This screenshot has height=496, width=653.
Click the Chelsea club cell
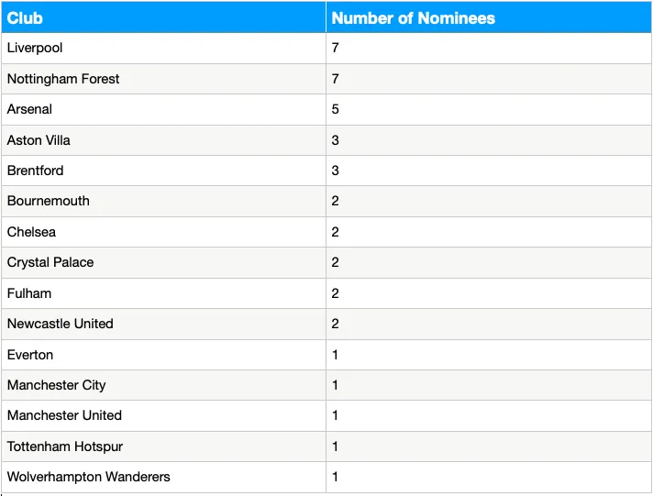(31, 232)
